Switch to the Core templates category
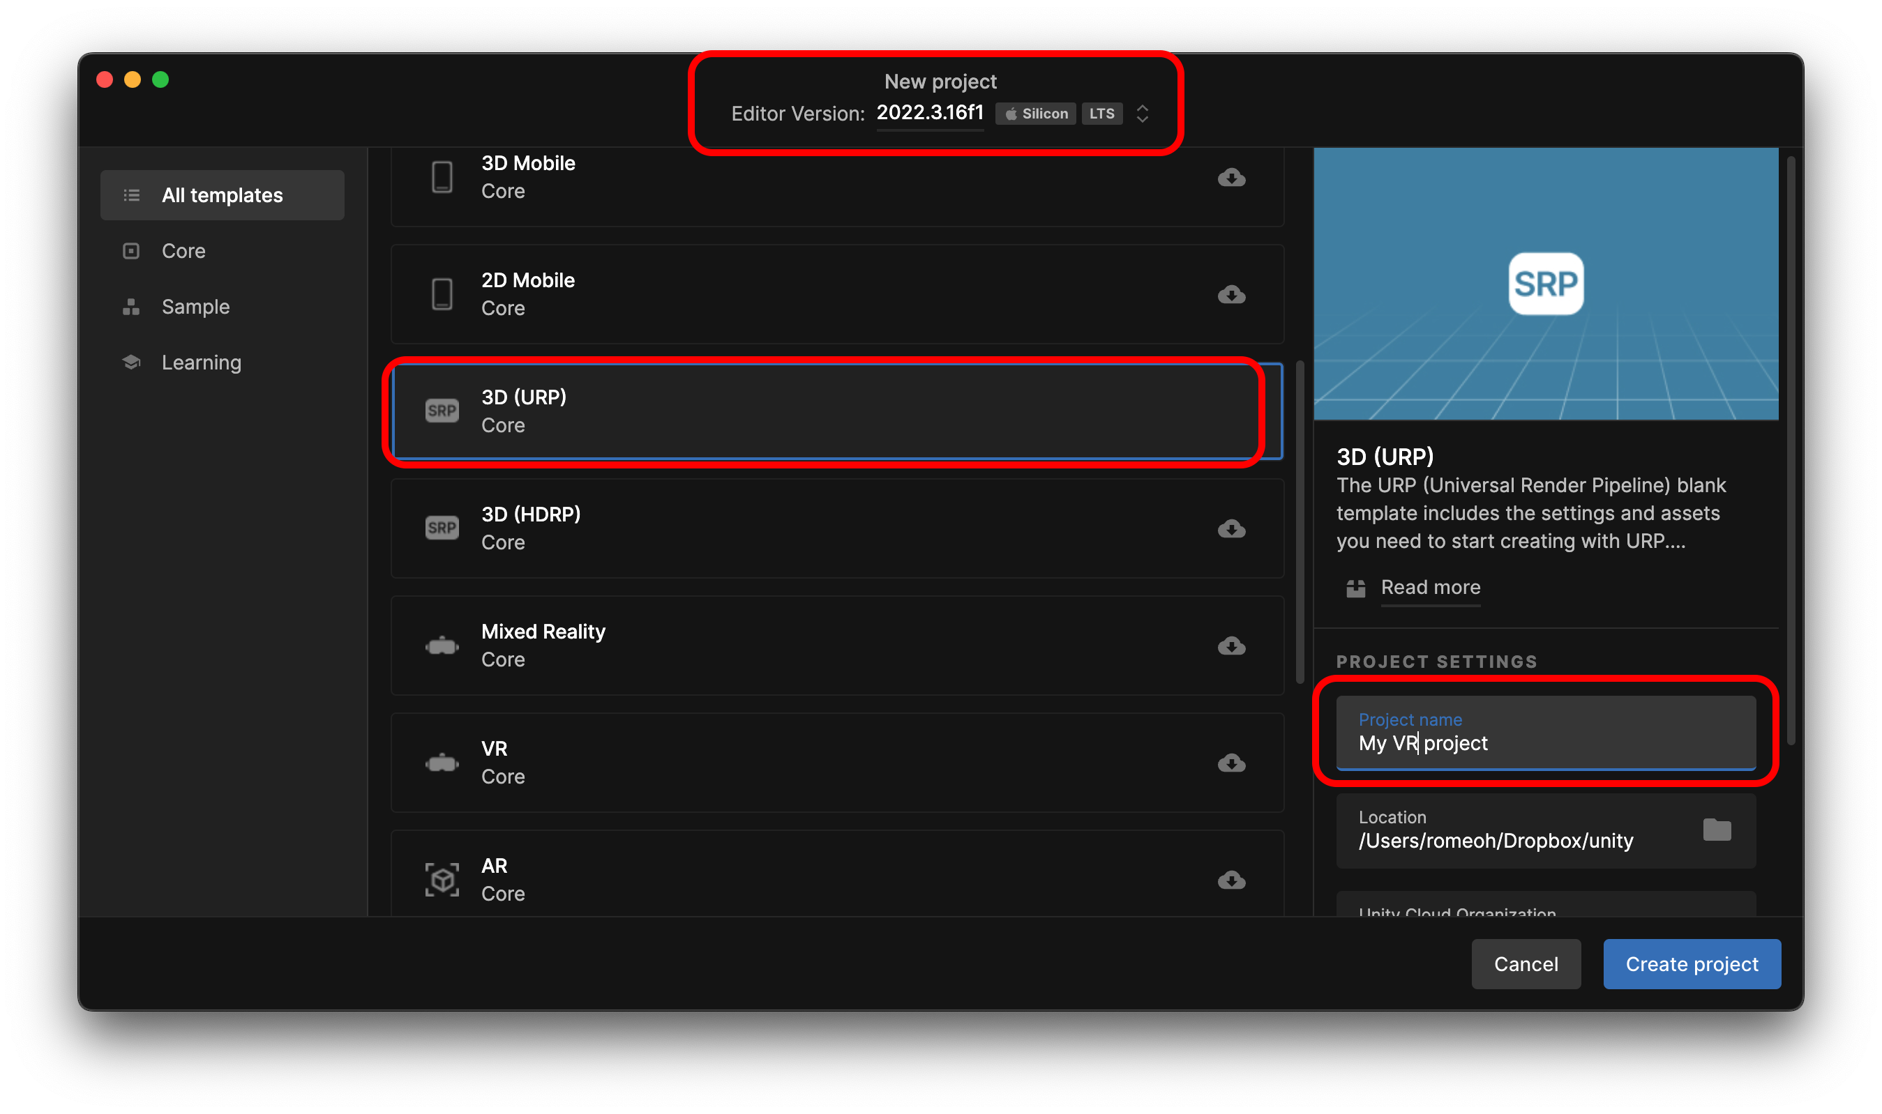 [x=183, y=251]
